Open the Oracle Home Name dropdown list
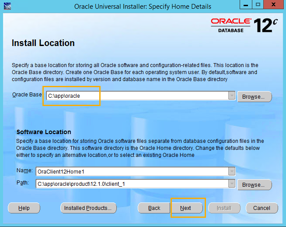 (x=232, y=171)
